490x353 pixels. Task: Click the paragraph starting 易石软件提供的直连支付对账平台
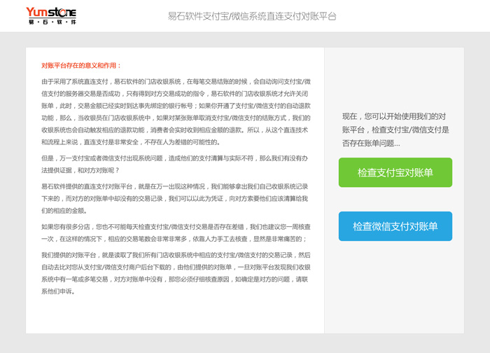point(176,198)
